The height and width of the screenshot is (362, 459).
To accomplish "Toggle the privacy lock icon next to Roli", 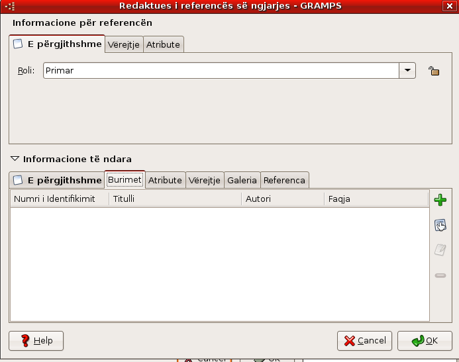I will click(x=434, y=71).
